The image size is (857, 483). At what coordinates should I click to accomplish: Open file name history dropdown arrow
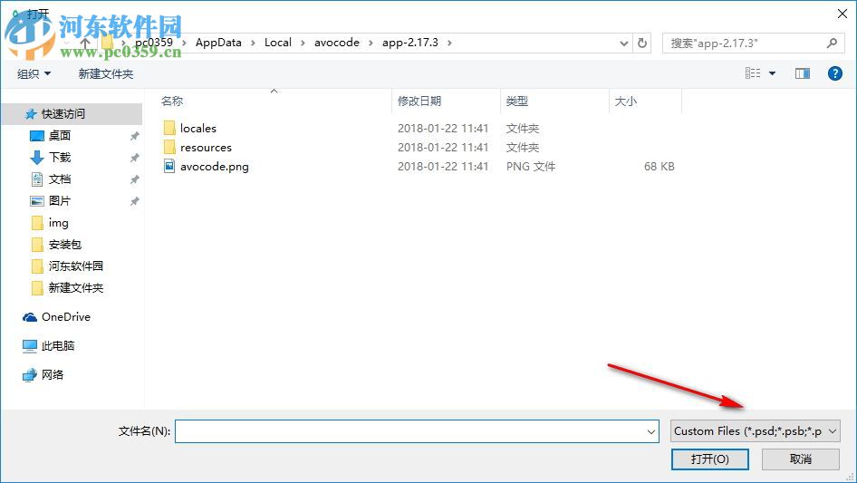(651, 431)
